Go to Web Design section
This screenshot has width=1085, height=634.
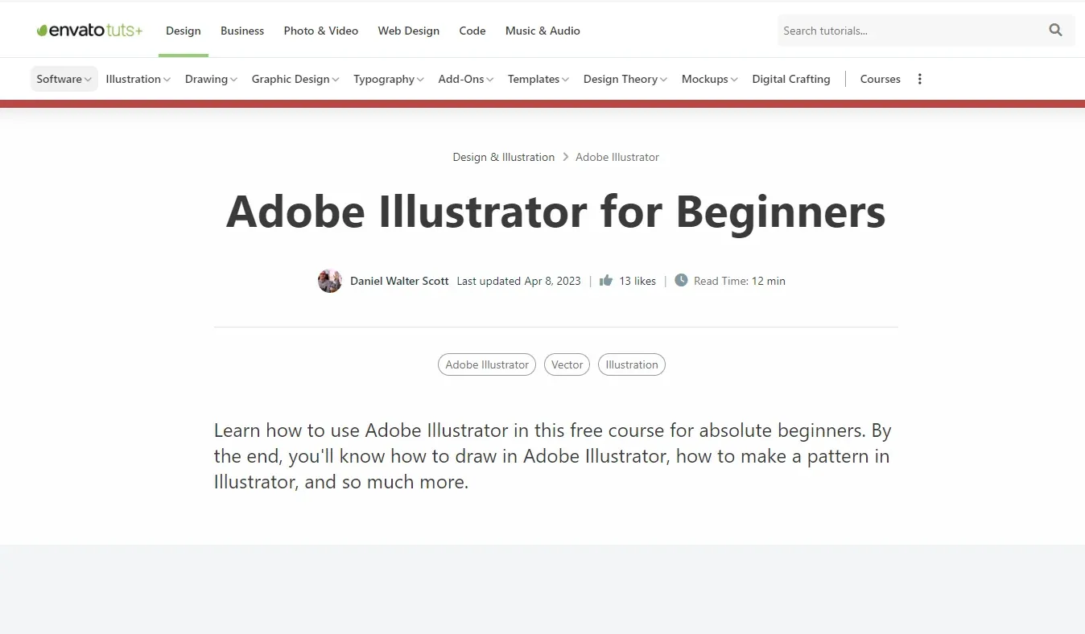tap(409, 31)
